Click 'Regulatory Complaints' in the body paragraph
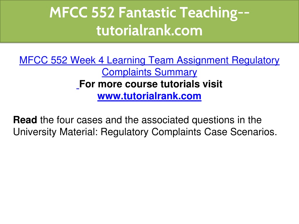This screenshot has height=224, width=299. pyautogui.click(x=151, y=132)
